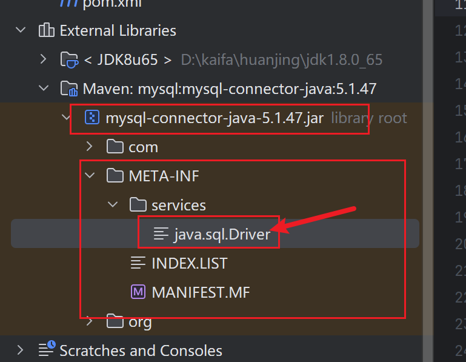Open the INDEX.LIST file
Screen dimensions: 466x362
click(x=190, y=263)
